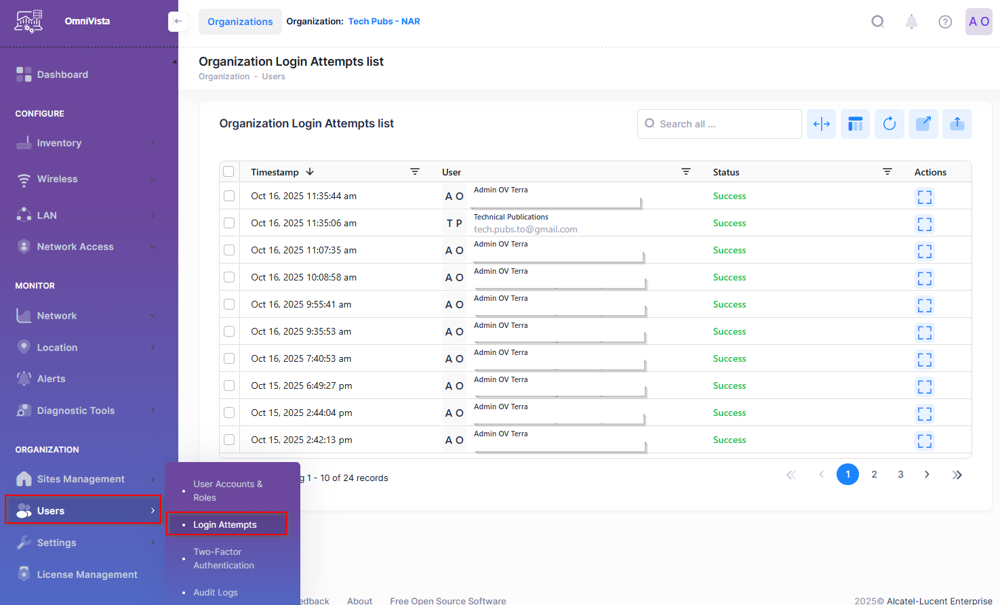Open the notifications bell icon
1000x605 pixels.
pos(911,22)
